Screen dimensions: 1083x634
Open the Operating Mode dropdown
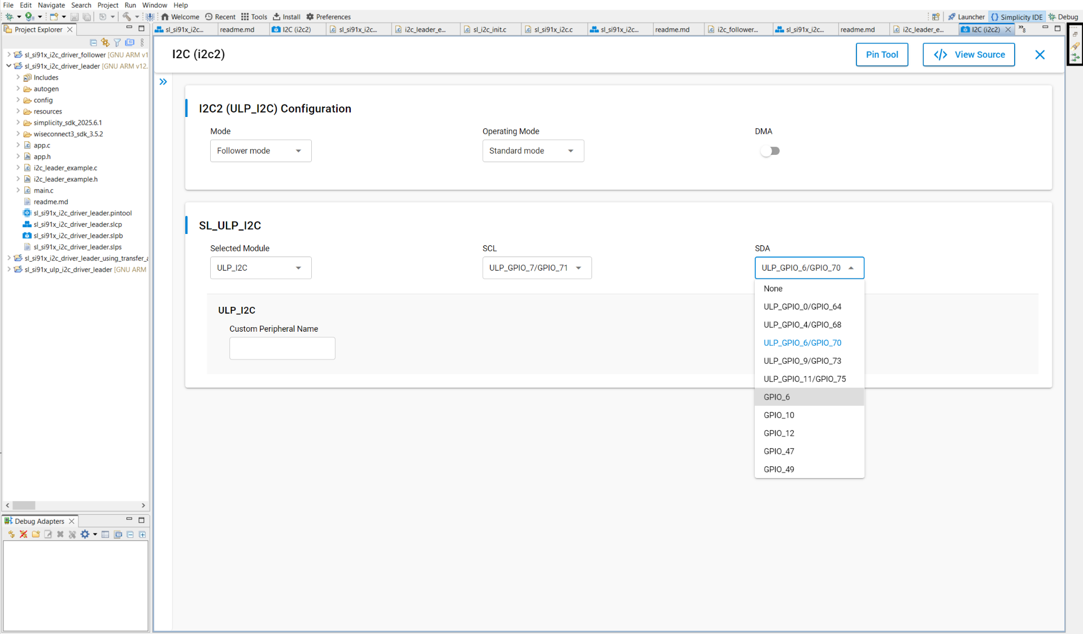coord(533,151)
